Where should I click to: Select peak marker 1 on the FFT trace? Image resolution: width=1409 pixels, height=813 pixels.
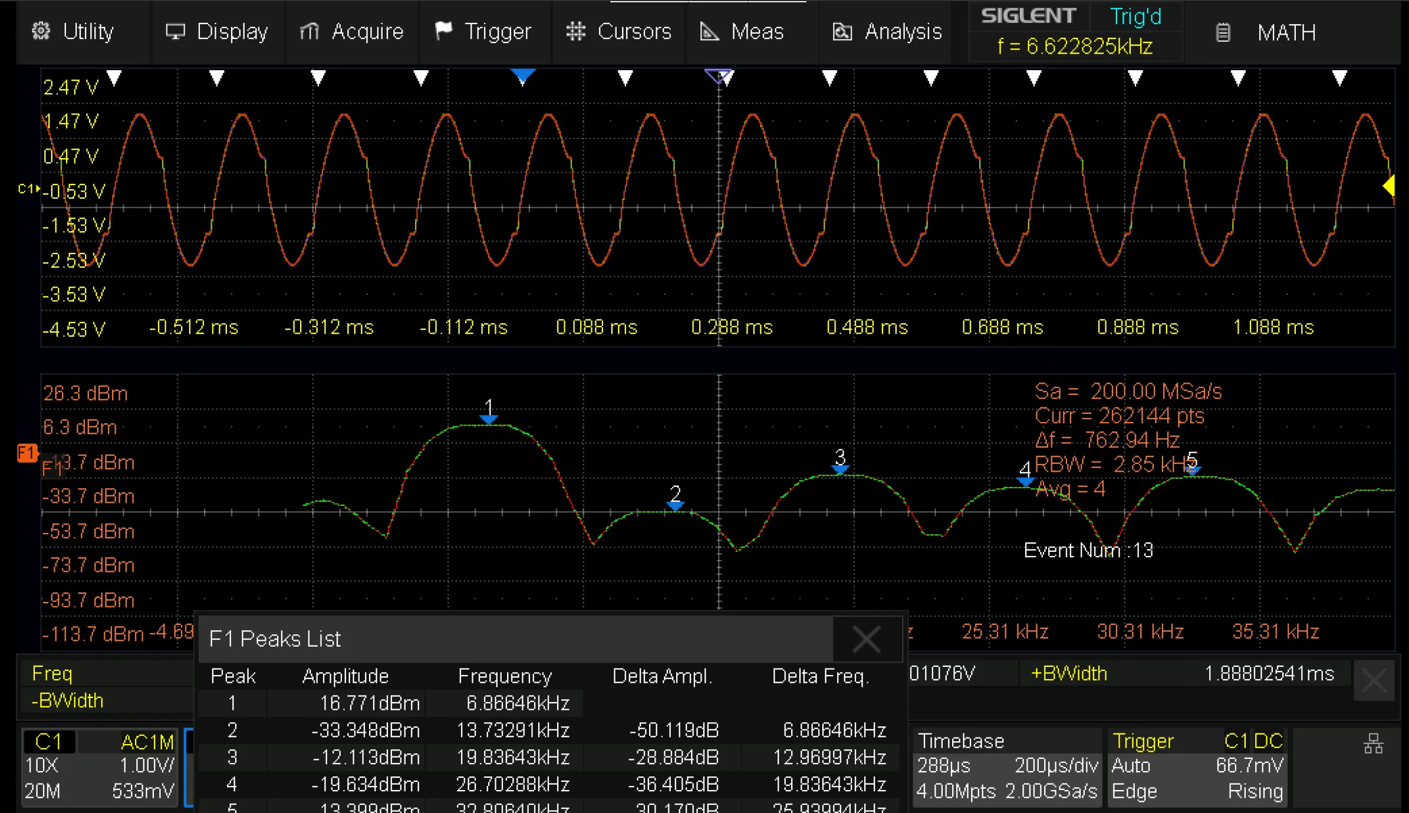488,417
